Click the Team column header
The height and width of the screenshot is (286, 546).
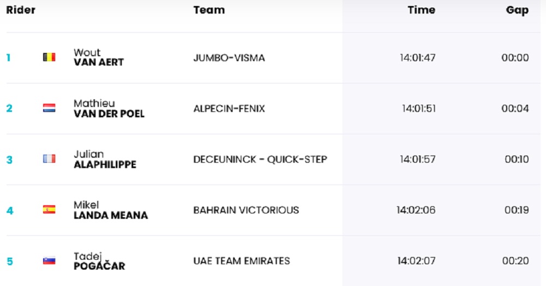click(209, 10)
